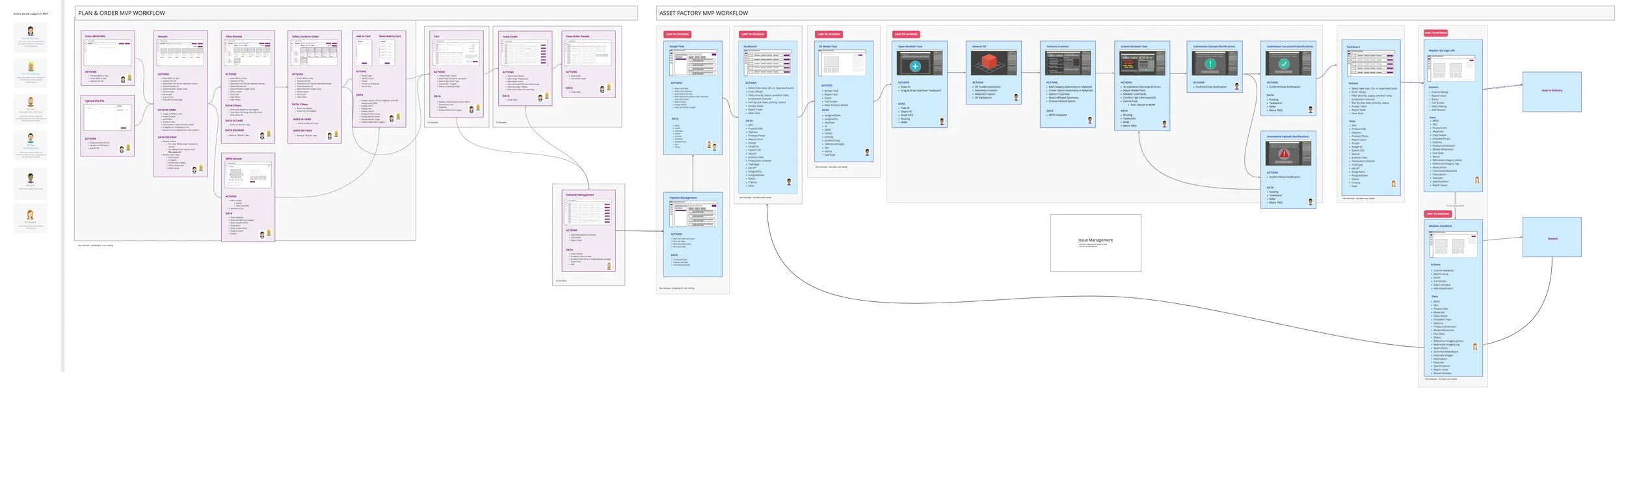The image size is (1626, 485).
Task: Select the Asset Factory MVP Workflow header
Action: pos(1135,13)
